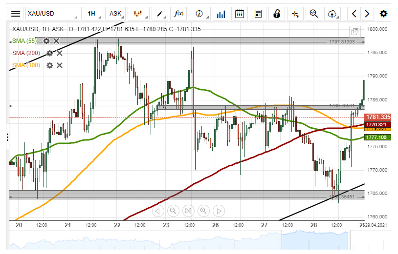Open the hamburger main menu
Viewport: 398px width, 254px height.
click(16, 14)
